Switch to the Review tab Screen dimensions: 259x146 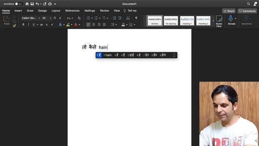click(x=104, y=11)
